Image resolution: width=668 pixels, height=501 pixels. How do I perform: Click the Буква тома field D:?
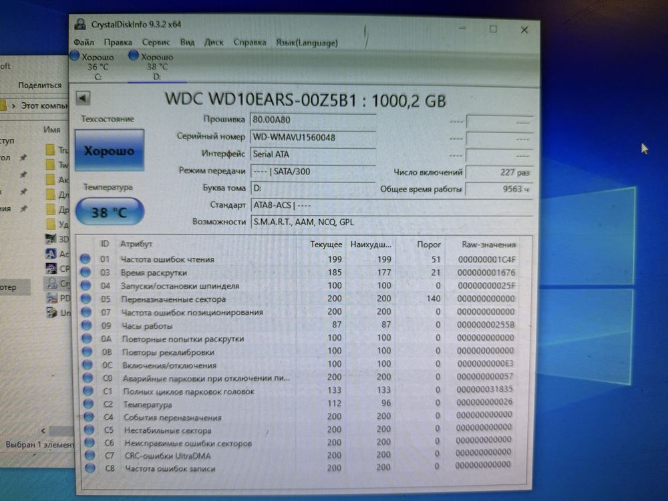[x=313, y=188]
